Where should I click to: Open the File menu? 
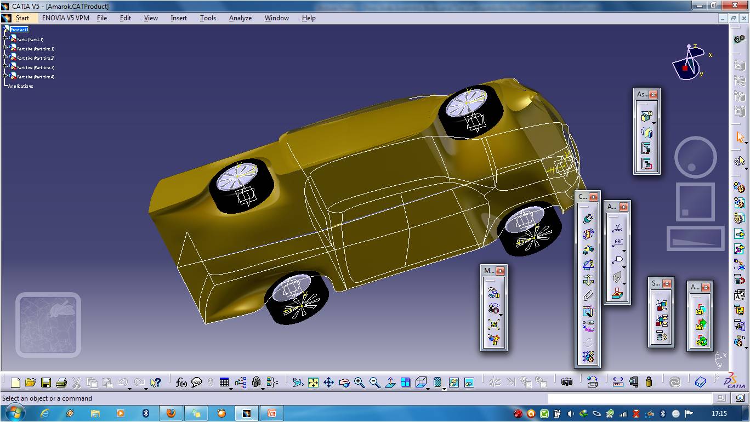tap(102, 18)
